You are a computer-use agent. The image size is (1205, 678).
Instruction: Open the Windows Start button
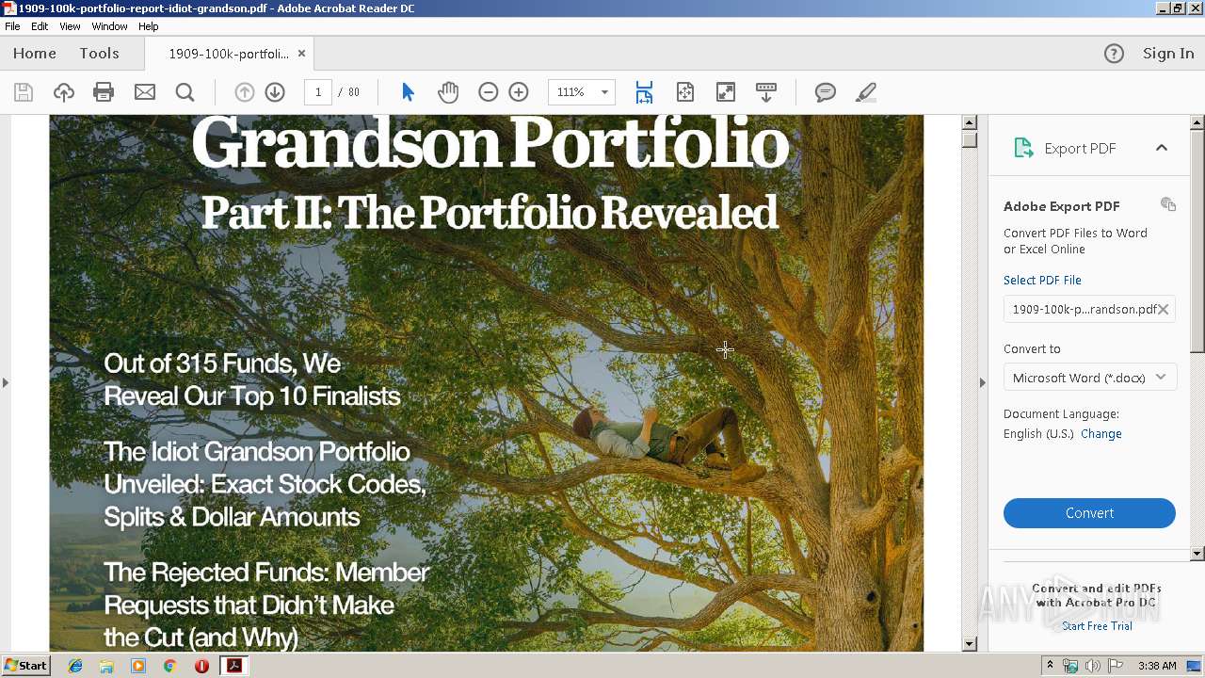[25, 666]
